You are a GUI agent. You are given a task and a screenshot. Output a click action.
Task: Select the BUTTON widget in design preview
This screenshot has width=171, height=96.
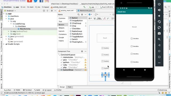coord(105,75)
